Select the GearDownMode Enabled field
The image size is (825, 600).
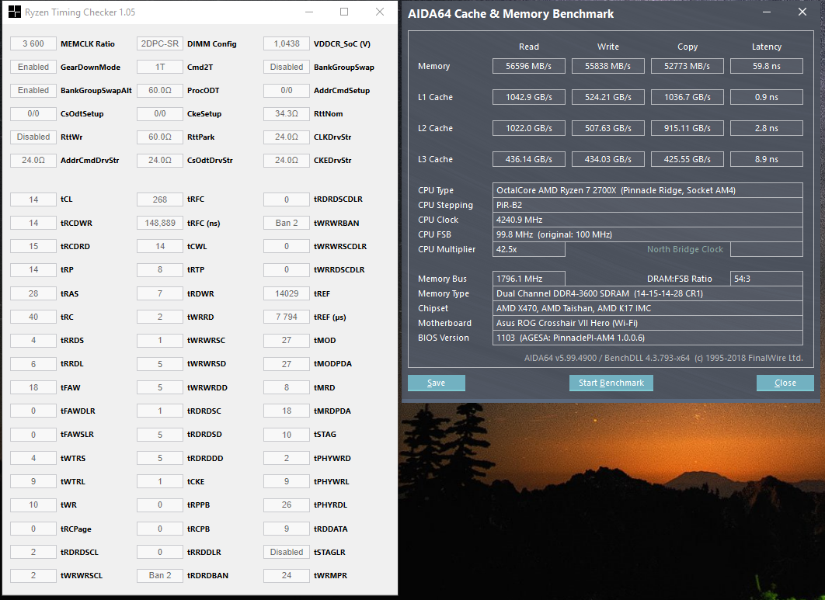tap(33, 67)
